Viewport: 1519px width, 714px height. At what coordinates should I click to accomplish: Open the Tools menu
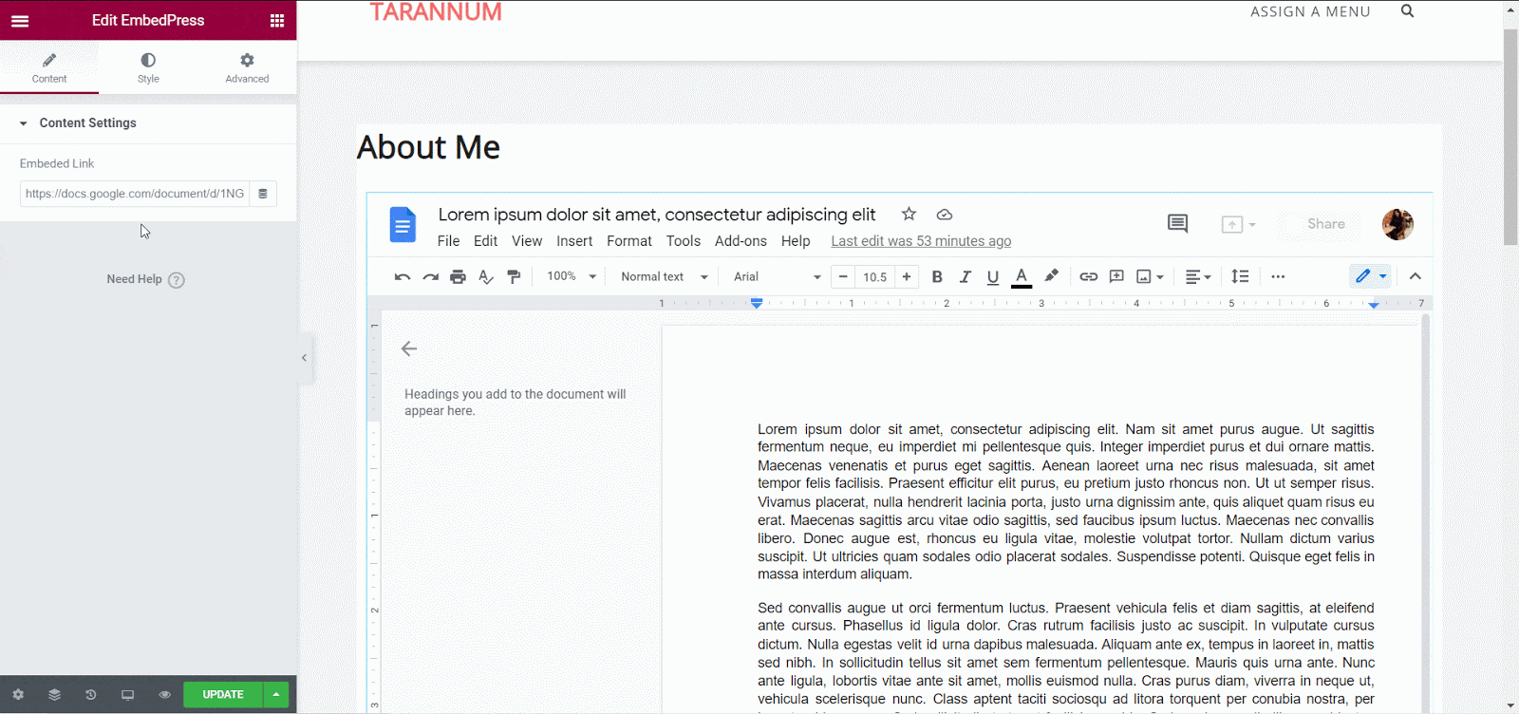[684, 241]
